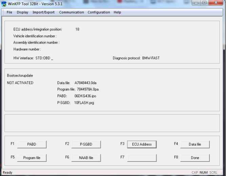Click the NAAB file button
The width and height of the screenshot is (226, 176).
coord(86,158)
